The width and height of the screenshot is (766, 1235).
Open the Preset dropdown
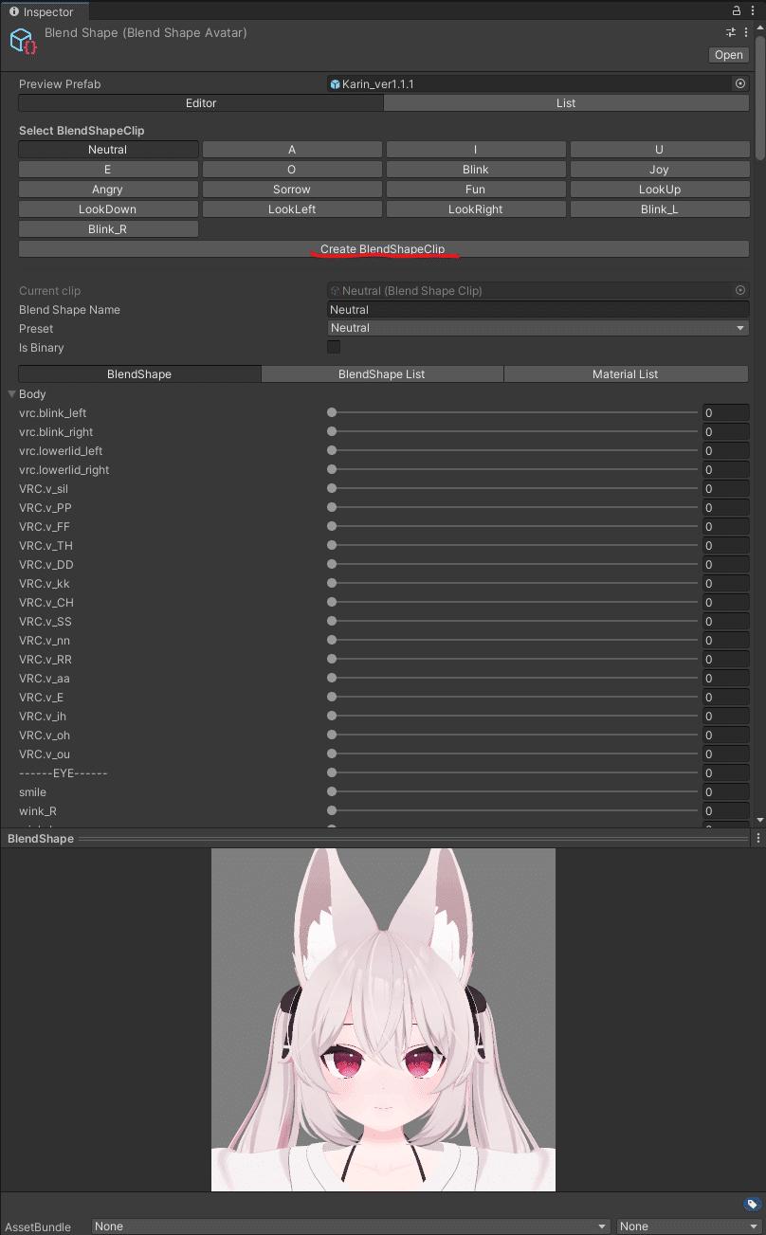pos(538,328)
